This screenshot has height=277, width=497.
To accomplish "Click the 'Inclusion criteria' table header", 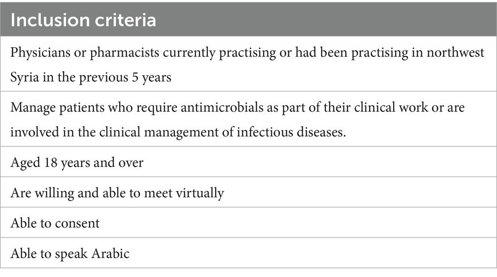I will (x=248, y=19).
